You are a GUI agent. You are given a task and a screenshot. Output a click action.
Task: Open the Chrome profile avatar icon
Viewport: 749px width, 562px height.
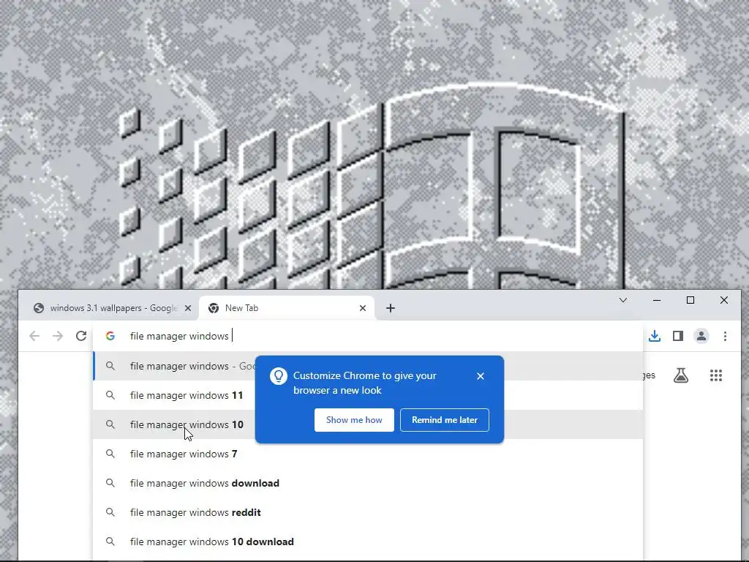701,336
